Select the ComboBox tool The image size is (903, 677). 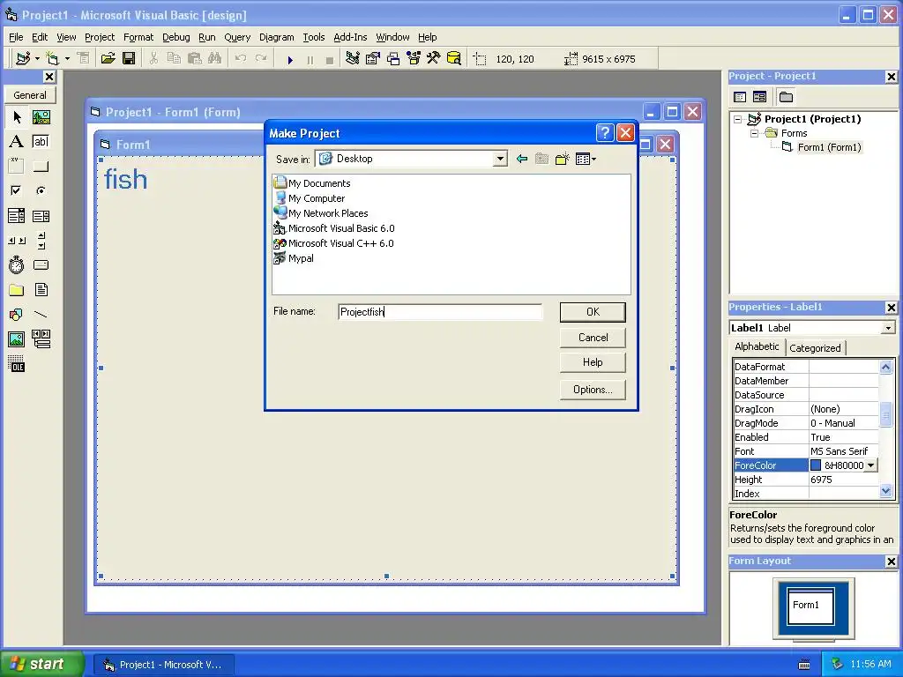17,216
